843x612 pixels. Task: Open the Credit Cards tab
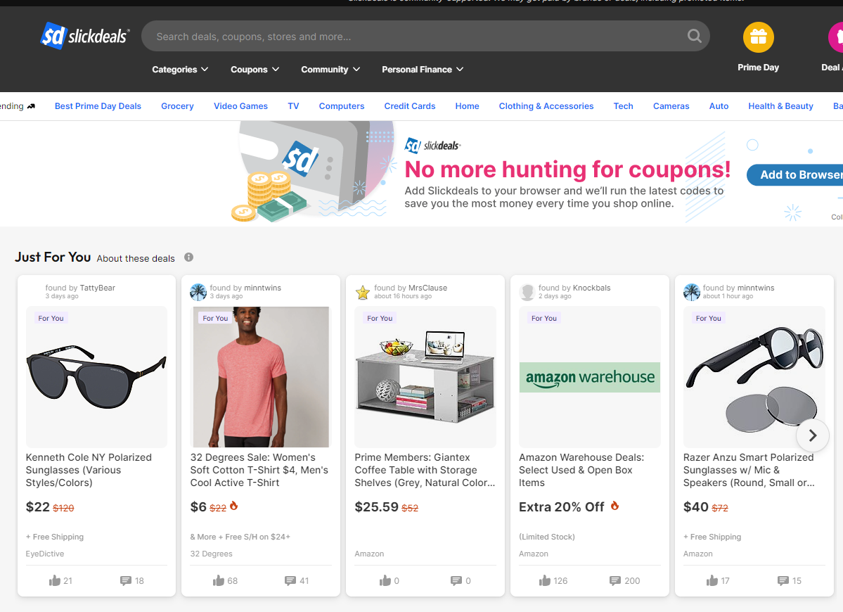(410, 106)
